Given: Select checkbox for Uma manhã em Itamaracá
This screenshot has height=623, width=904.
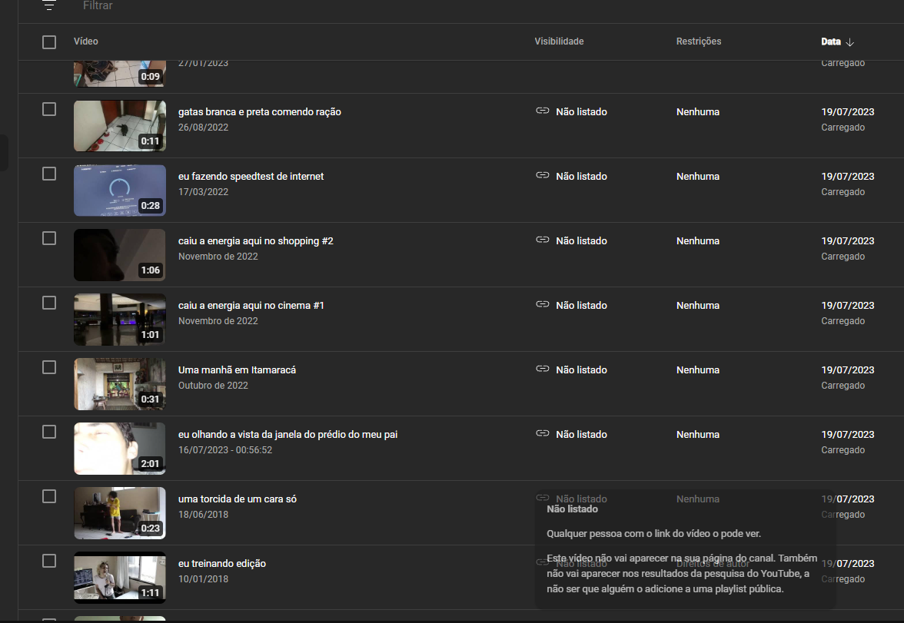Looking at the screenshot, I should [x=49, y=368].
